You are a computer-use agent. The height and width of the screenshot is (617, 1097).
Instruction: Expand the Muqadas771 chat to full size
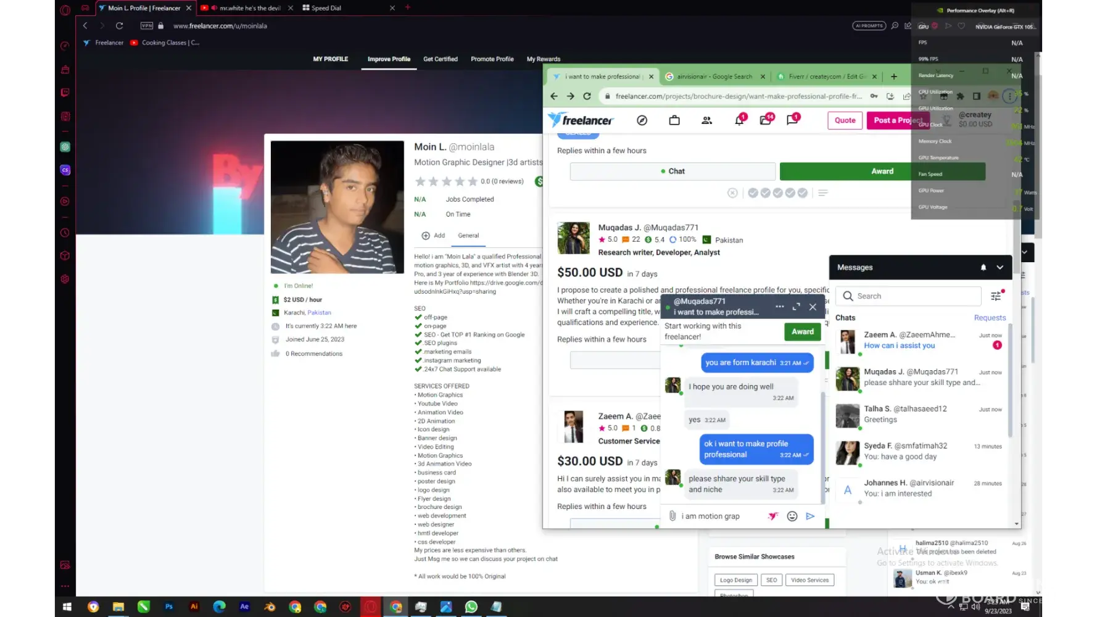pos(797,307)
